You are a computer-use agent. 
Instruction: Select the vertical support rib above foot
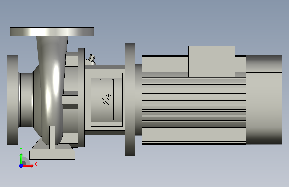click(x=52, y=137)
